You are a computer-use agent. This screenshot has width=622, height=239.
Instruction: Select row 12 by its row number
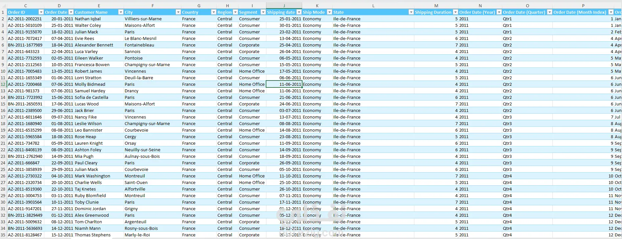coord(3,84)
